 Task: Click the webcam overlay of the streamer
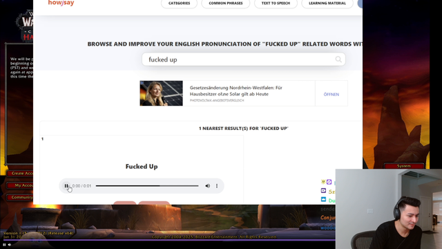coord(389,209)
